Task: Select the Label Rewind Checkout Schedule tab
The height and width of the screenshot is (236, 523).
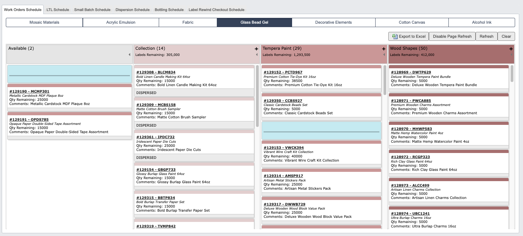Action: coord(216,10)
